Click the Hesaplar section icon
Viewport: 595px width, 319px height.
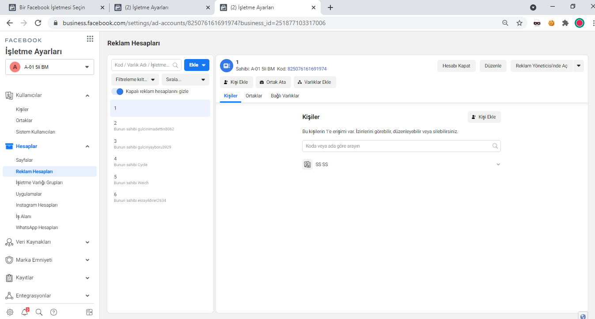tap(9, 146)
